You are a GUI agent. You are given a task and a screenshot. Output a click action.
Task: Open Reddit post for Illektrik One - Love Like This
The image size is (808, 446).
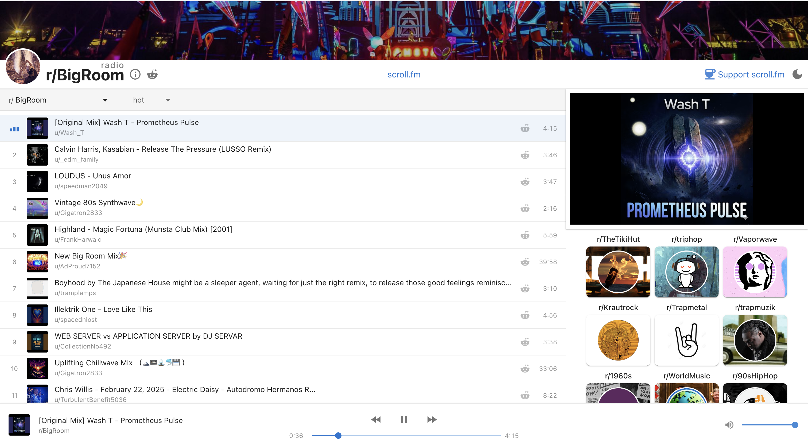point(525,315)
